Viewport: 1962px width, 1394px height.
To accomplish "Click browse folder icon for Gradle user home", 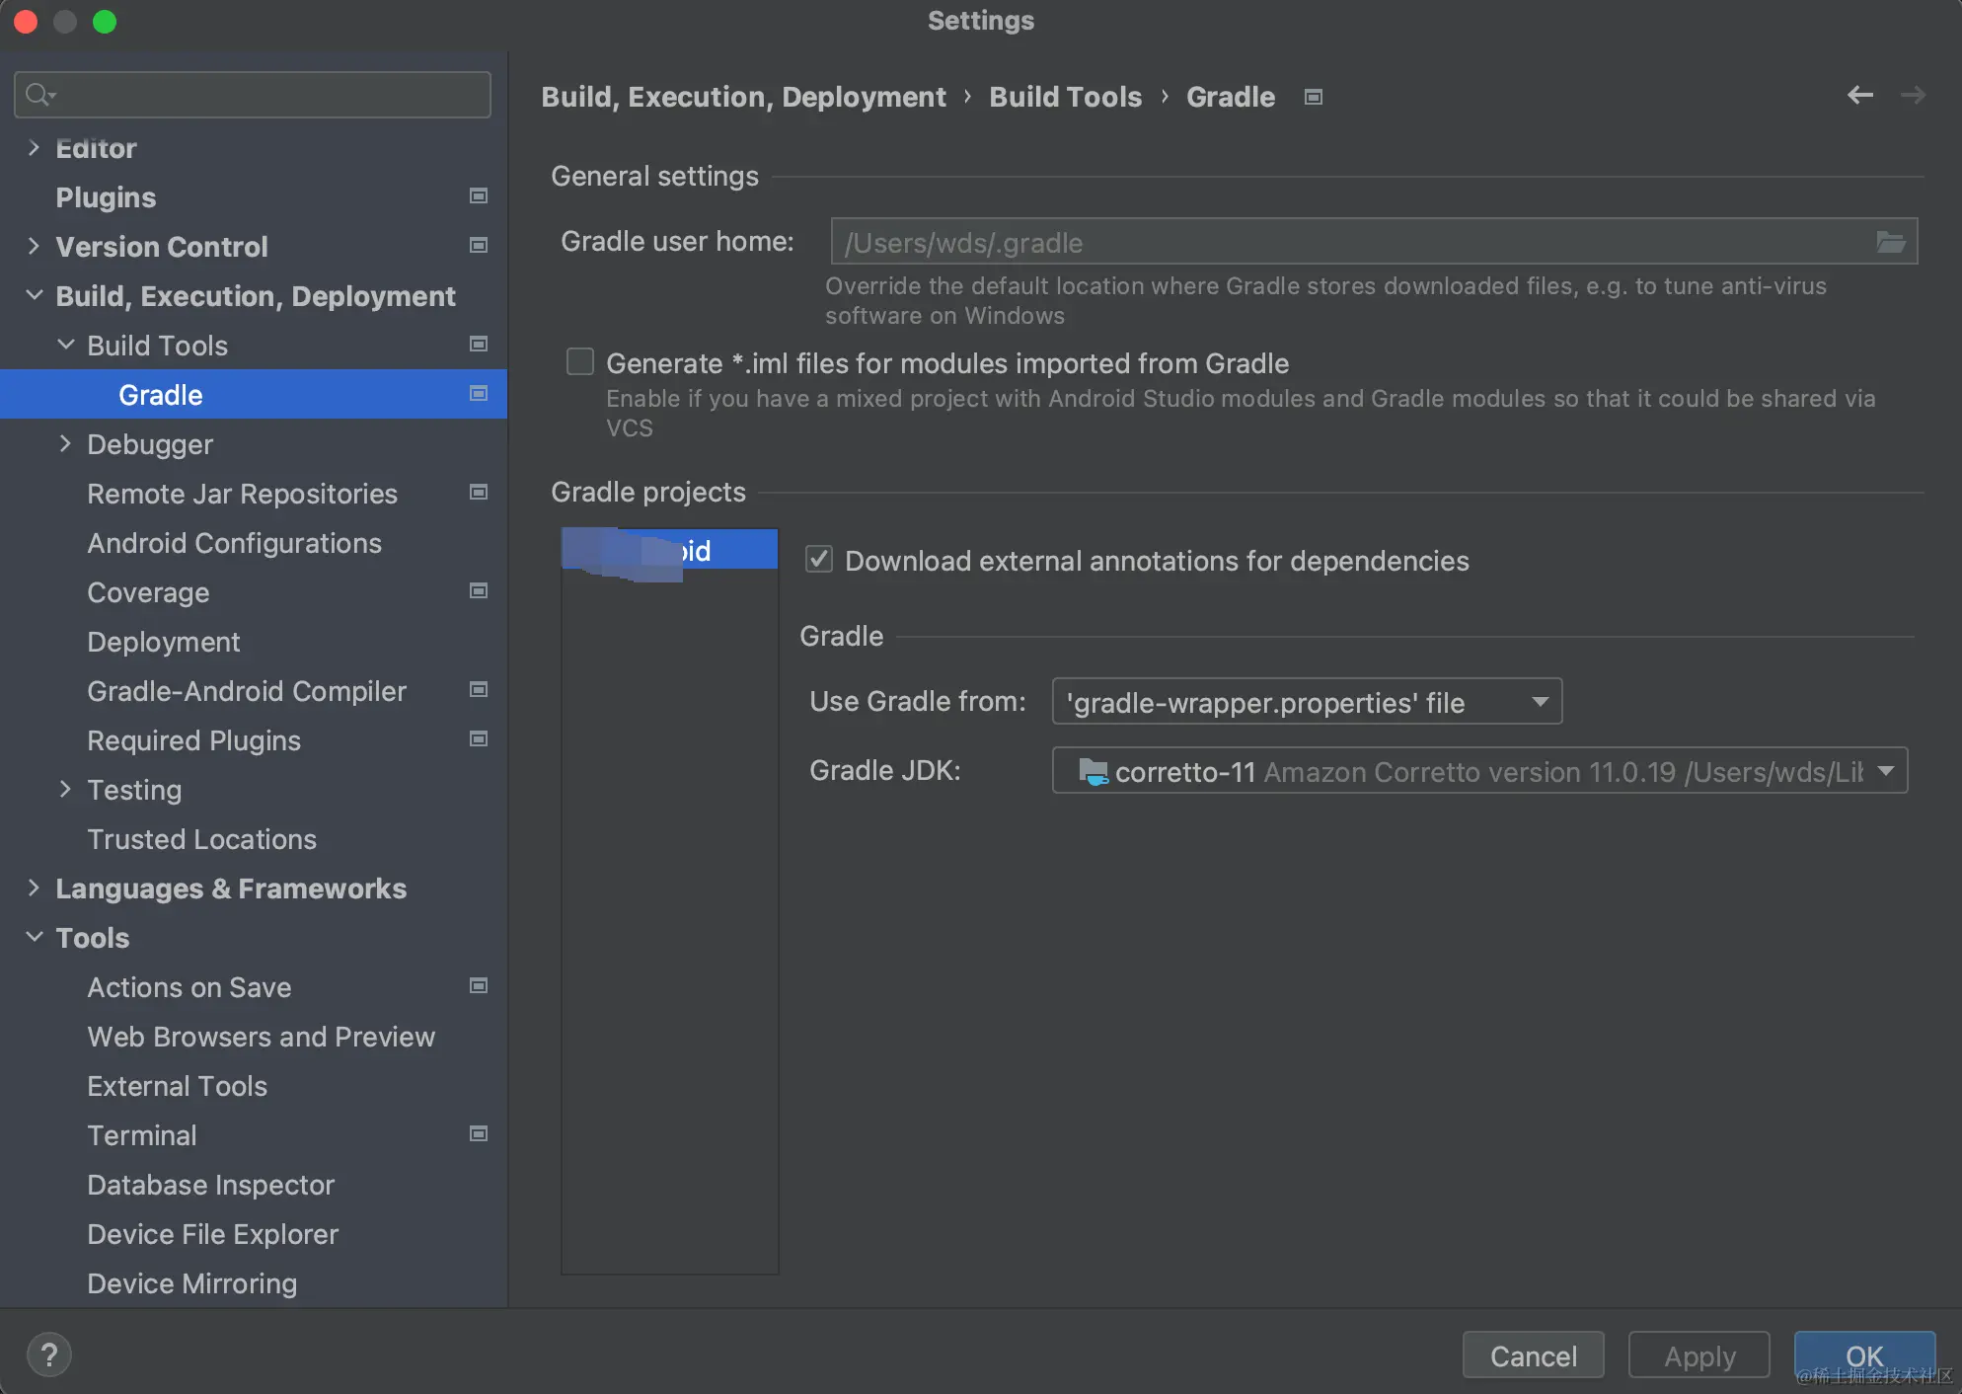I will point(1890,242).
